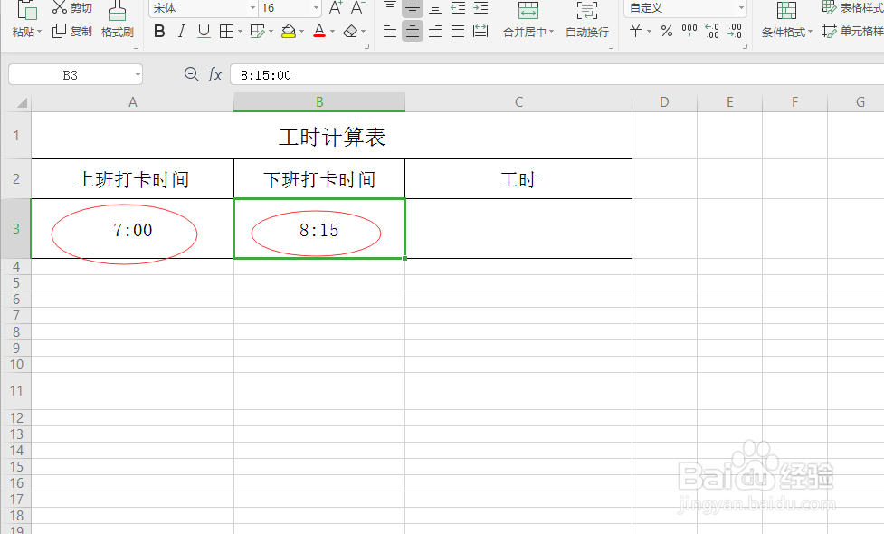This screenshot has width=884, height=534.
Task: Expand the eraser clear options arrow
Action: [x=363, y=32]
